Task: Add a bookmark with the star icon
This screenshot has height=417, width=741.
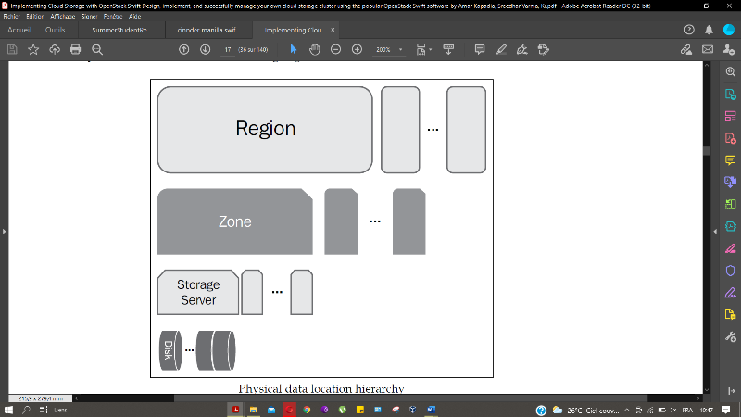Action: (x=33, y=49)
